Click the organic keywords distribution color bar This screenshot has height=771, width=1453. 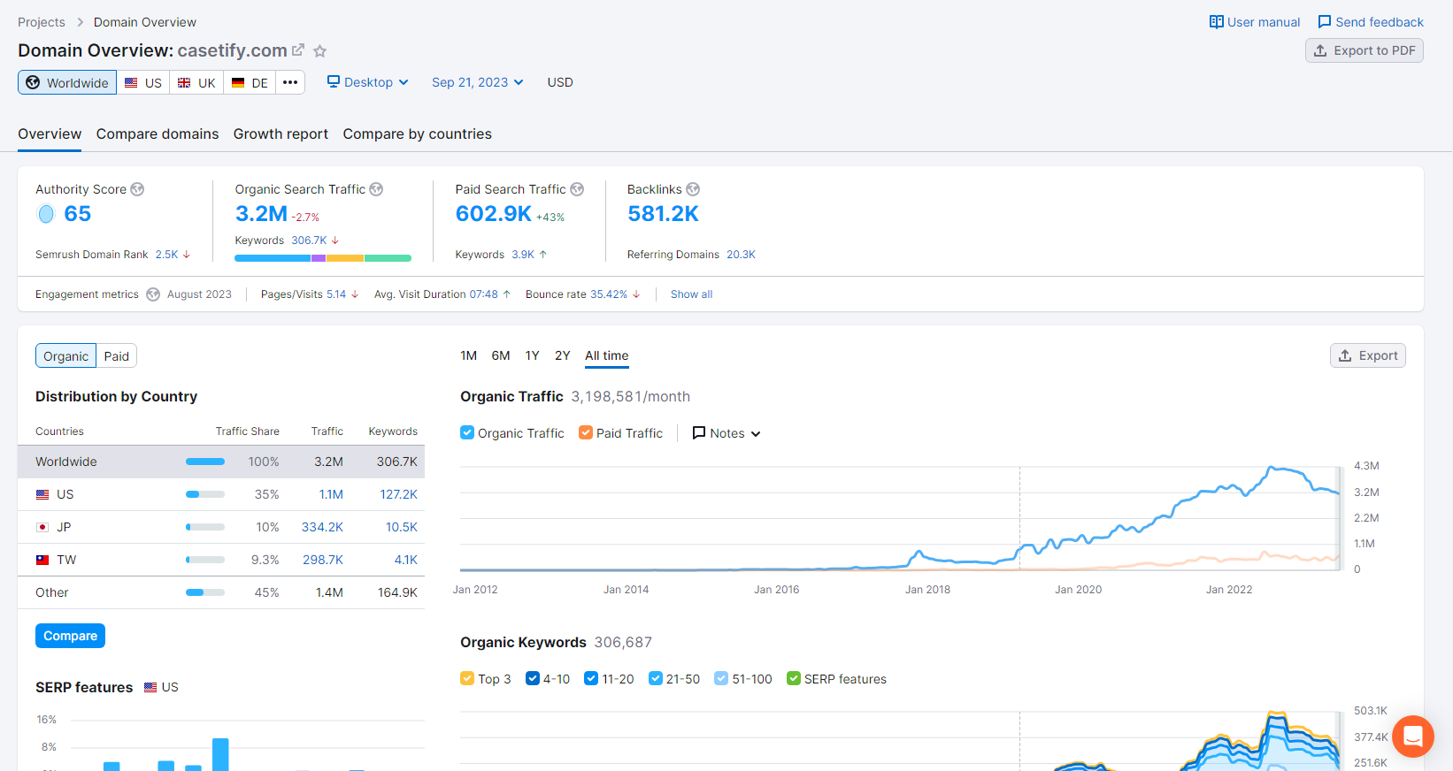tap(323, 258)
